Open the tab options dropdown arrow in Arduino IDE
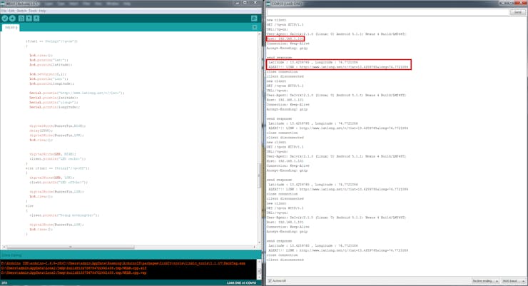Viewport: 528px width, 286px height. (255, 27)
